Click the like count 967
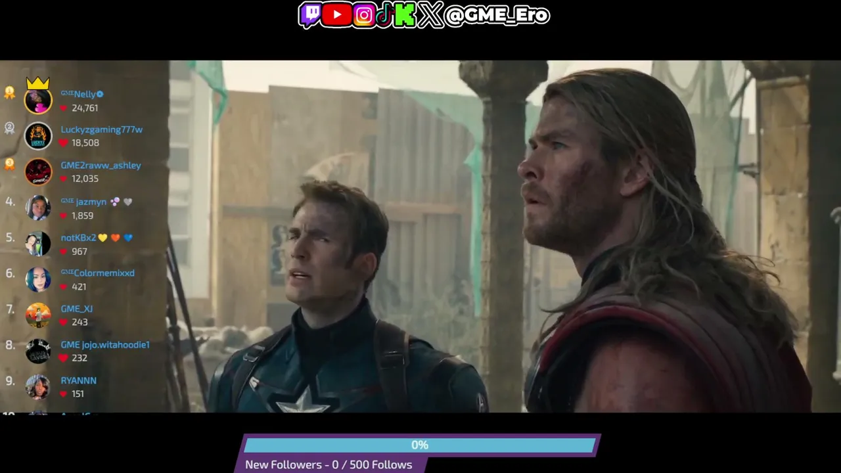Viewport: 841px width, 473px height. click(x=80, y=252)
